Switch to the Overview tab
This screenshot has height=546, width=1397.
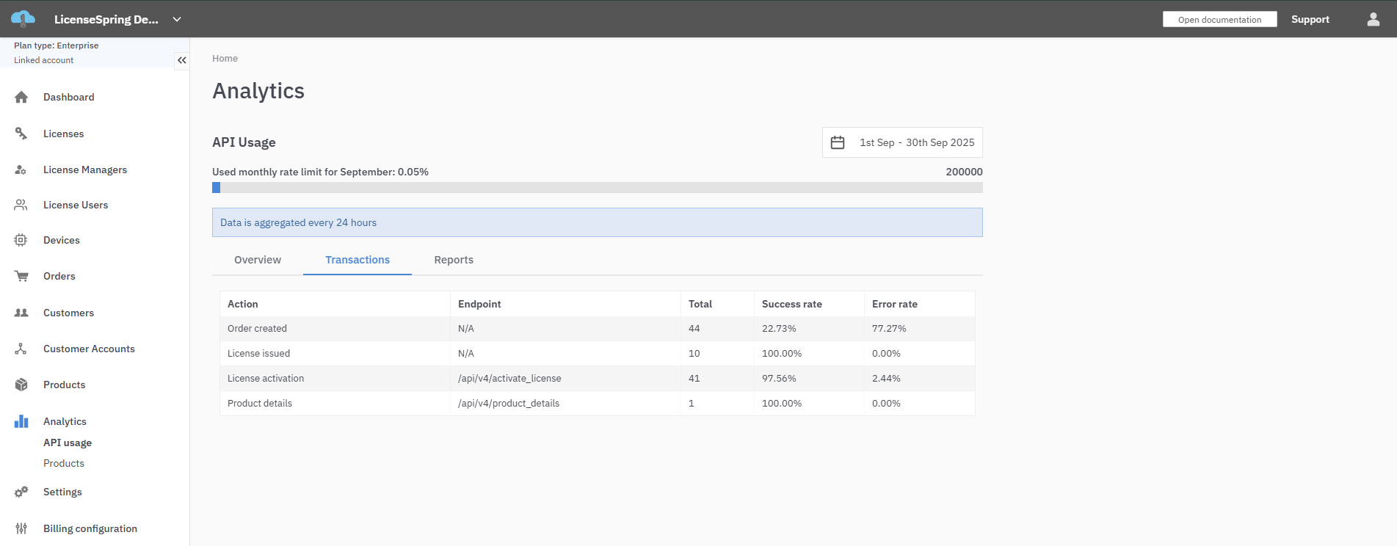(258, 260)
